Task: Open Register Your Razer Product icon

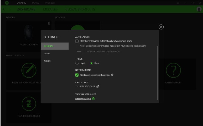Action: pos(29,70)
